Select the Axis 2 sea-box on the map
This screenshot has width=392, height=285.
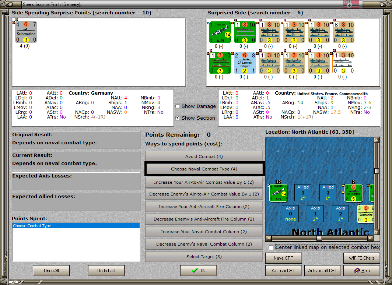(x=340, y=214)
